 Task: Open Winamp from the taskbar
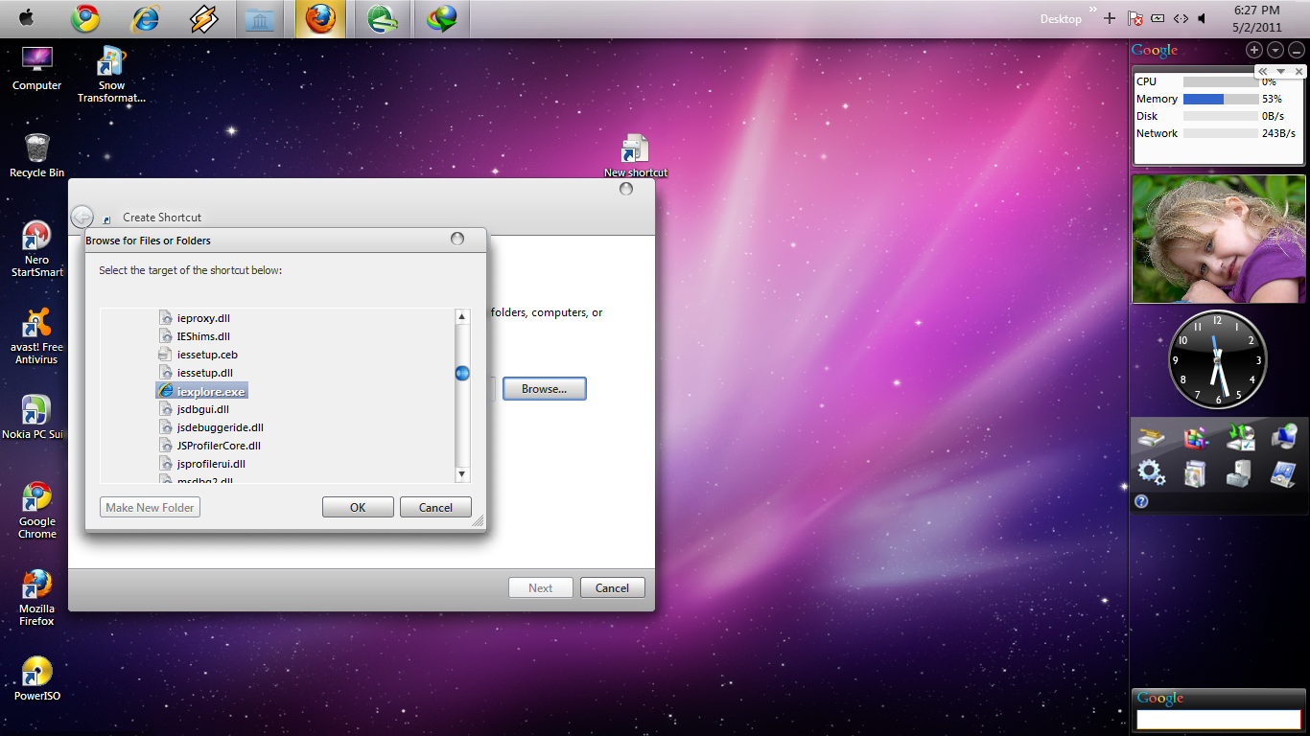coord(204,18)
